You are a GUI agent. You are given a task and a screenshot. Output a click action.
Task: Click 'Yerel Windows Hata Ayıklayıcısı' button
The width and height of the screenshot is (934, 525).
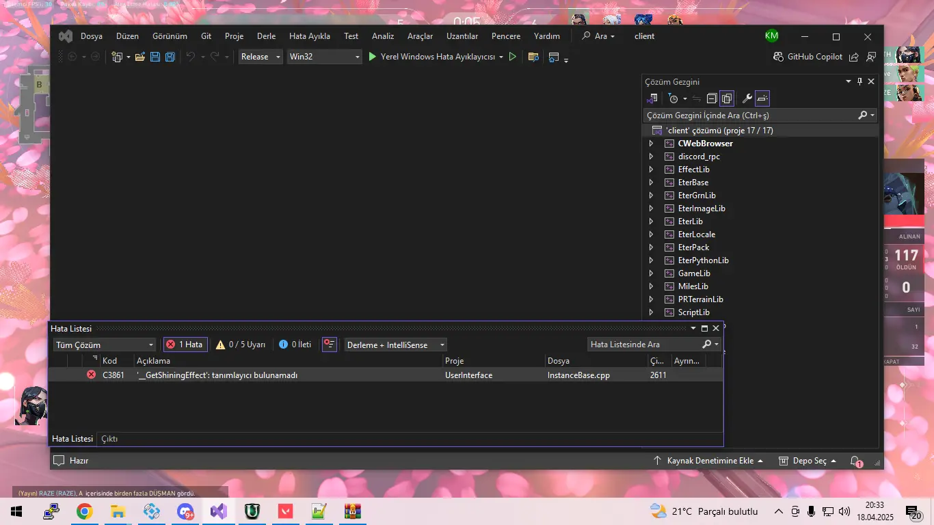coord(438,57)
